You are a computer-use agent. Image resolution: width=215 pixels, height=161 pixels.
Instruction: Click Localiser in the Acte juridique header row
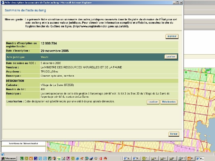click(x=171, y=57)
